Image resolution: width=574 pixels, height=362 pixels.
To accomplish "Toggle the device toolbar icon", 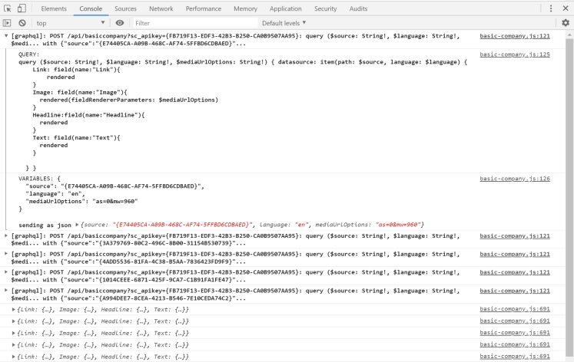I will click(x=22, y=8).
